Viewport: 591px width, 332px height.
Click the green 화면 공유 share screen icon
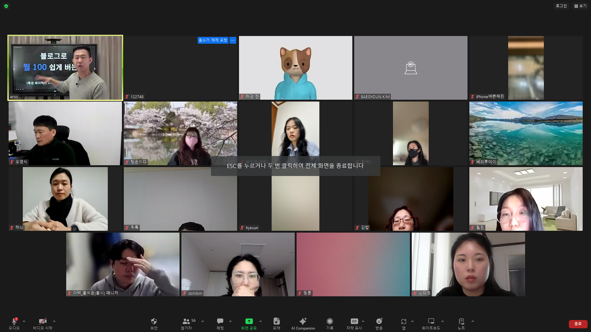(249, 321)
